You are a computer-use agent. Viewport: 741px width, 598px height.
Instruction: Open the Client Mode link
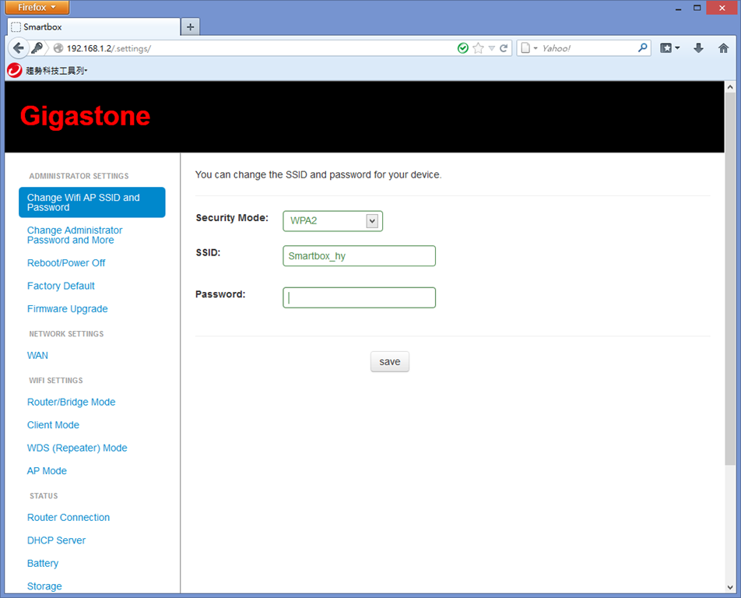click(x=54, y=425)
